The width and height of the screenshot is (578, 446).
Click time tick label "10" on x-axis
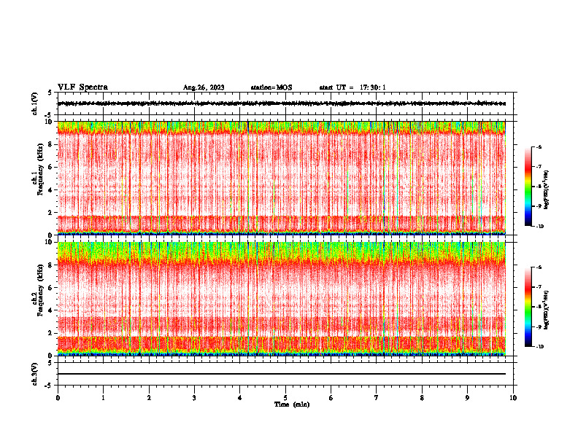pos(513,398)
